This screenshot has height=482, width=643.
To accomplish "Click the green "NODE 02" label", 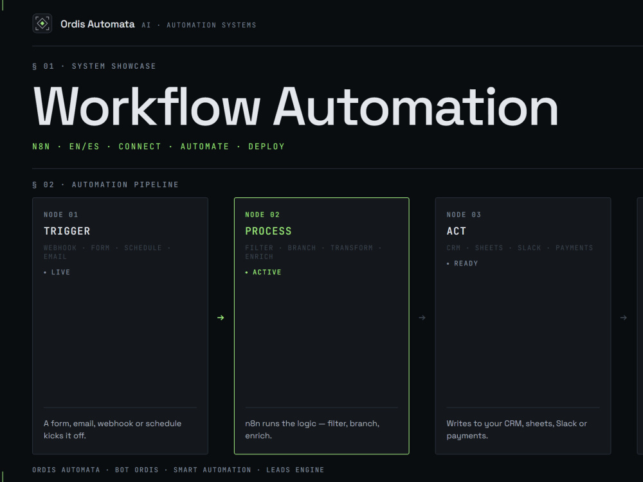I will [262, 215].
